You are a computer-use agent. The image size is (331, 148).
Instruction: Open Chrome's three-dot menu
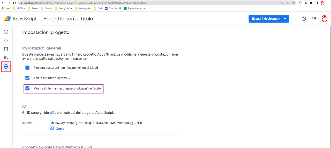tap(328, 3)
